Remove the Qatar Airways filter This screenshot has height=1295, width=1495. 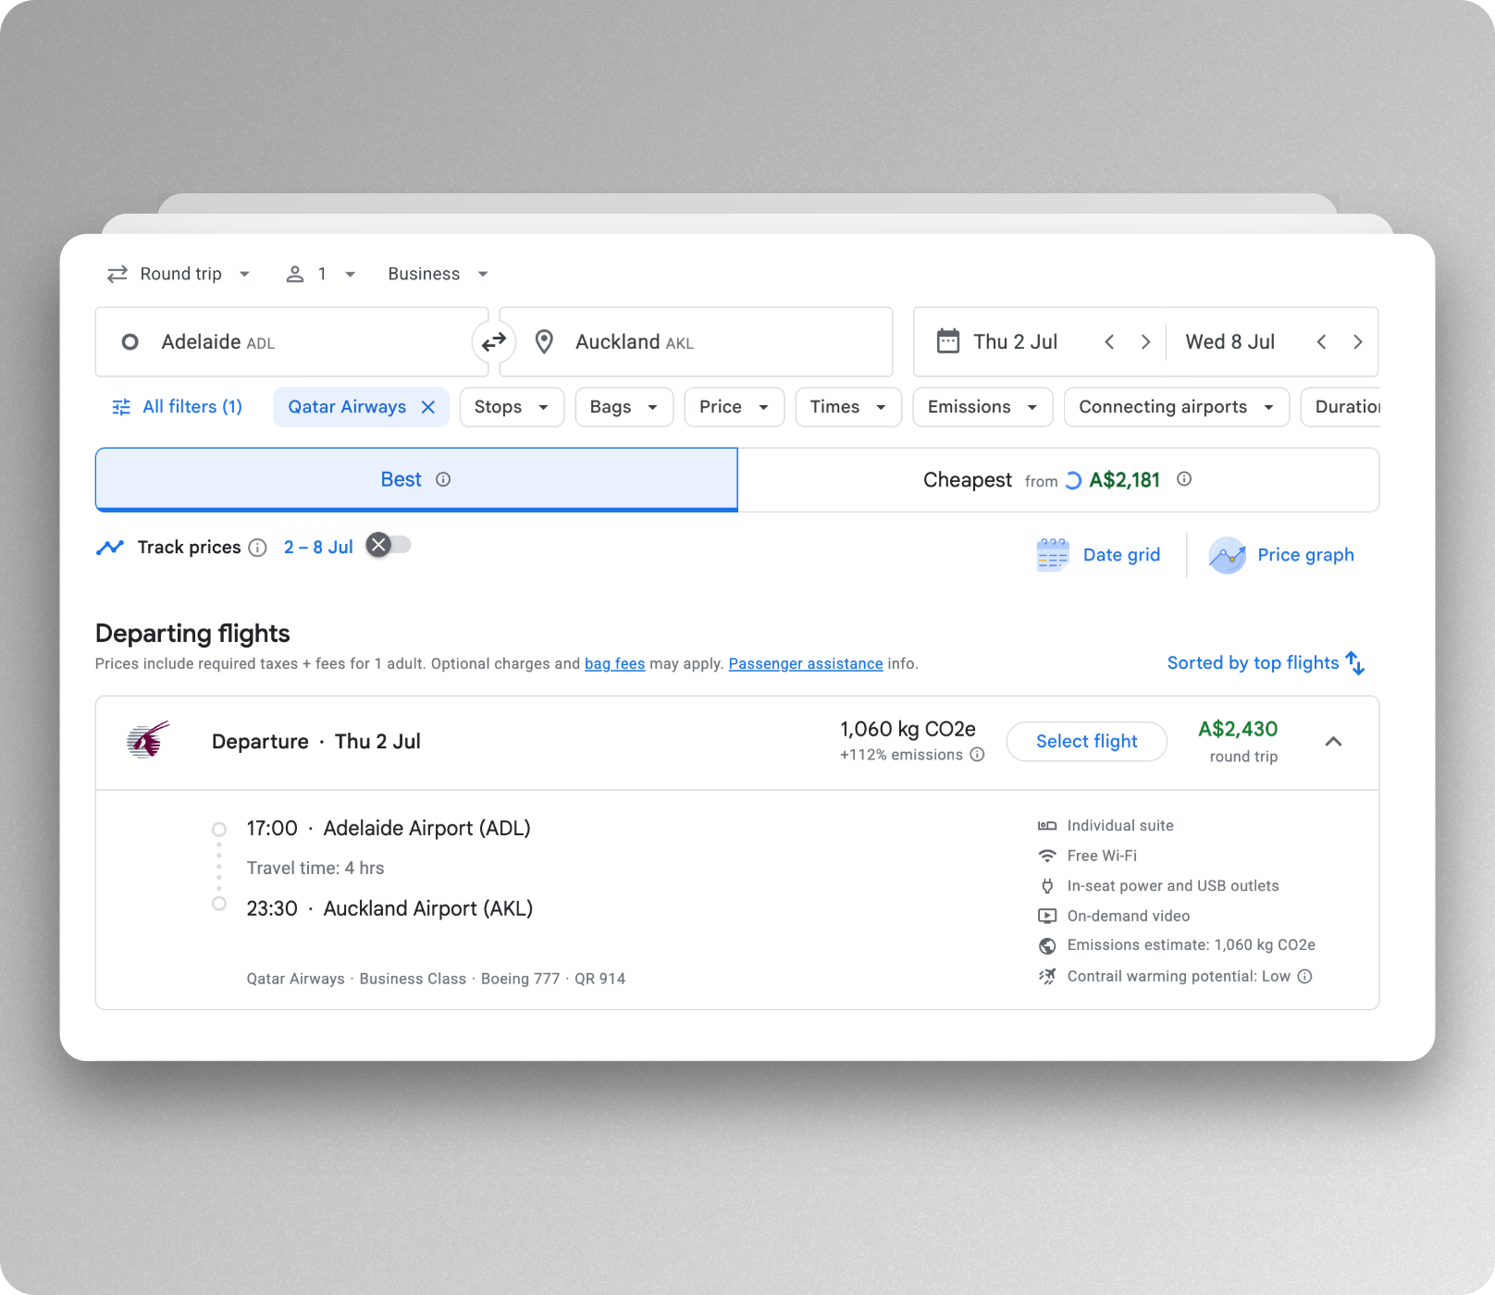coord(428,407)
